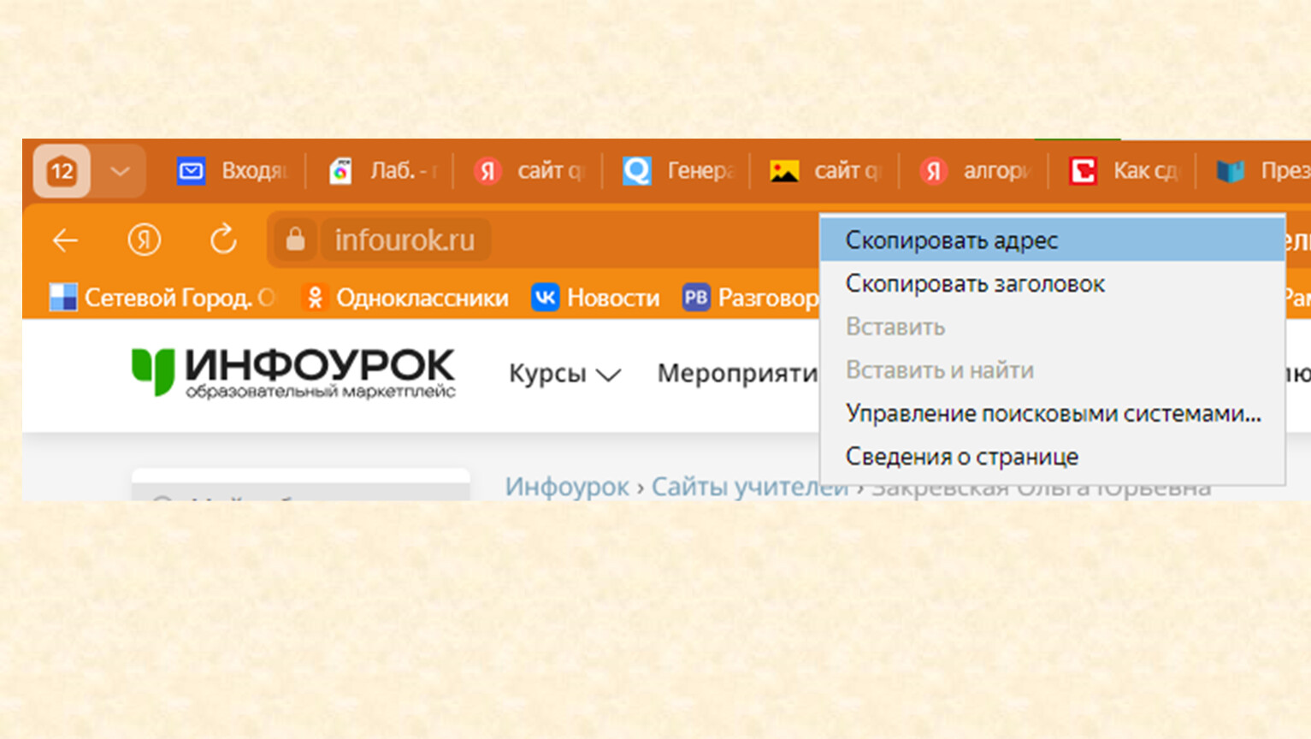The height and width of the screenshot is (739, 1311).
Task: Open Управление поисковыми системами menu entry
Action: click(x=1053, y=413)
